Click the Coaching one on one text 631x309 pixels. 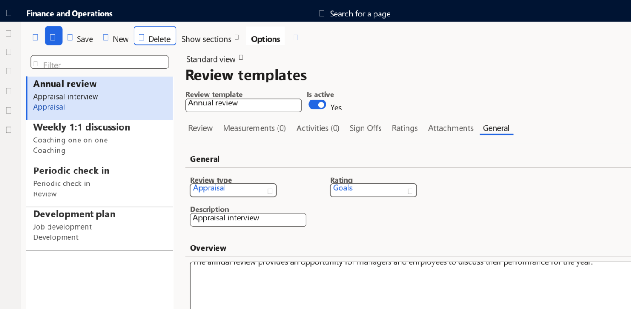70,140
